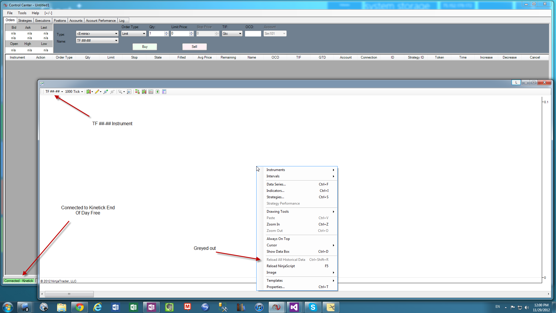Click the pencil drawing tools icon

[97, 92]
